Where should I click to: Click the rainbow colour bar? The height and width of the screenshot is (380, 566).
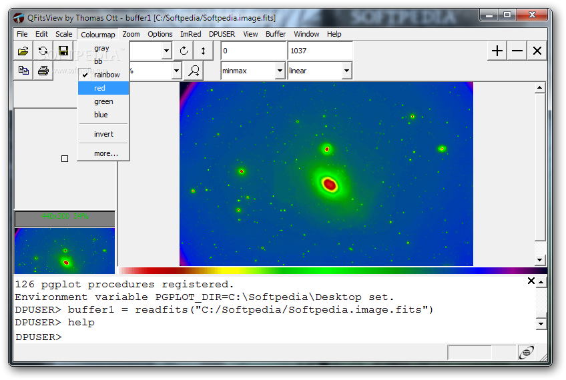(333, 271)
